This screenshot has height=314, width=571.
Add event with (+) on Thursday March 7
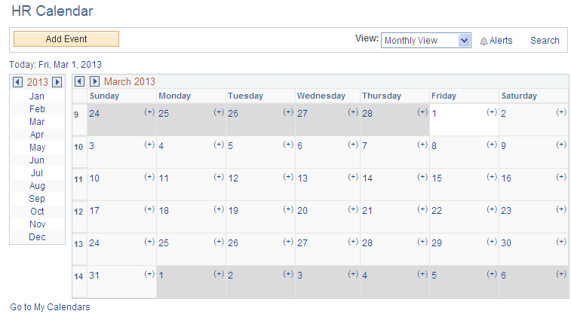click(x=422, y=145)
